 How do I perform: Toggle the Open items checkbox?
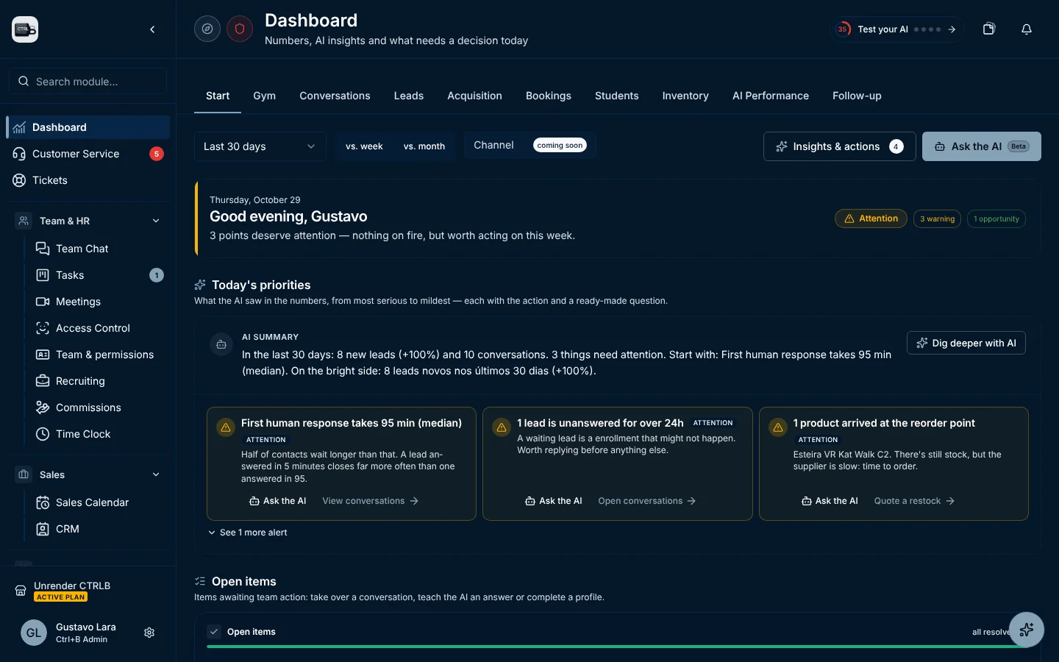click(214, 632)
